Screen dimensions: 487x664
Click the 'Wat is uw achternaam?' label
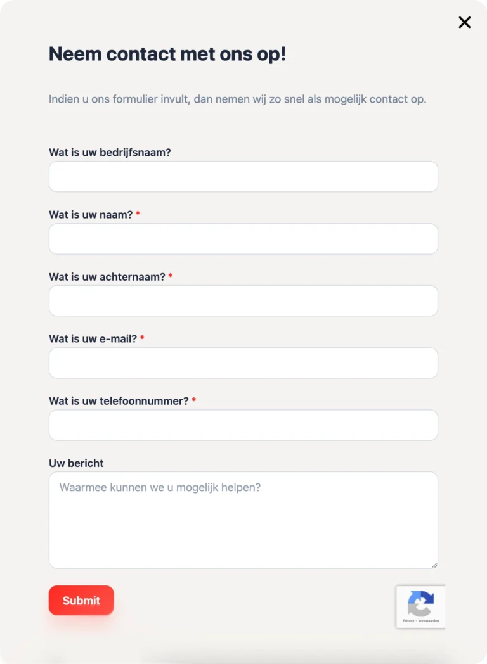click(x=107, y=277)
